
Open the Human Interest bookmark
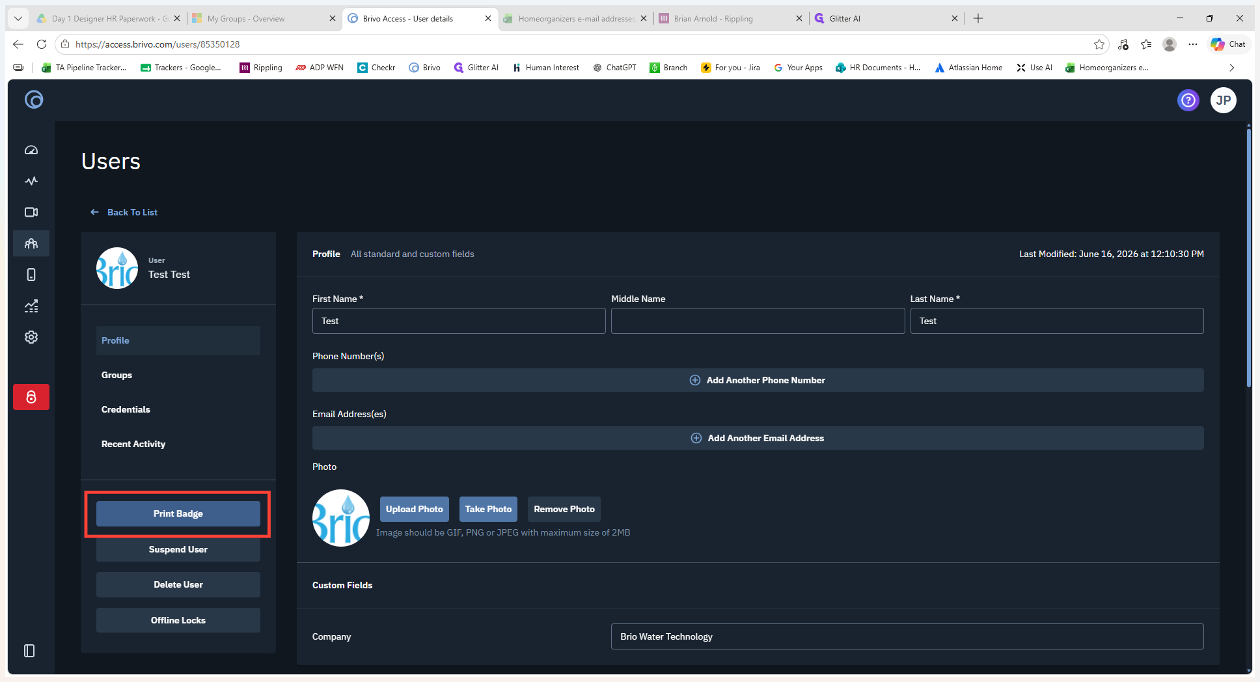(545, 68)
